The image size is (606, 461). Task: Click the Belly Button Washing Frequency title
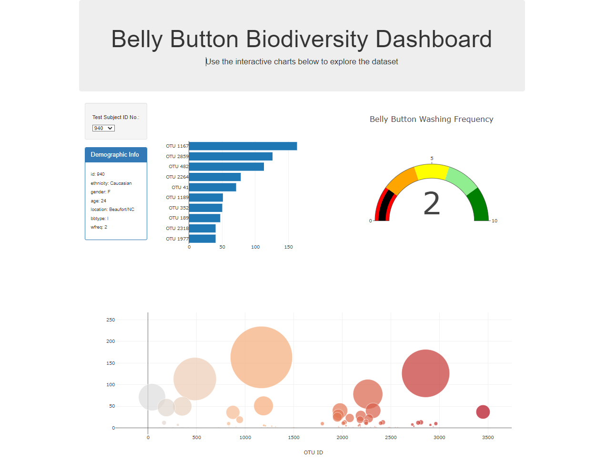point(431,119)
